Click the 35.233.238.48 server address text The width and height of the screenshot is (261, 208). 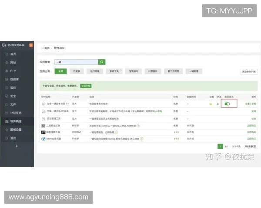[x=16, y=45]
